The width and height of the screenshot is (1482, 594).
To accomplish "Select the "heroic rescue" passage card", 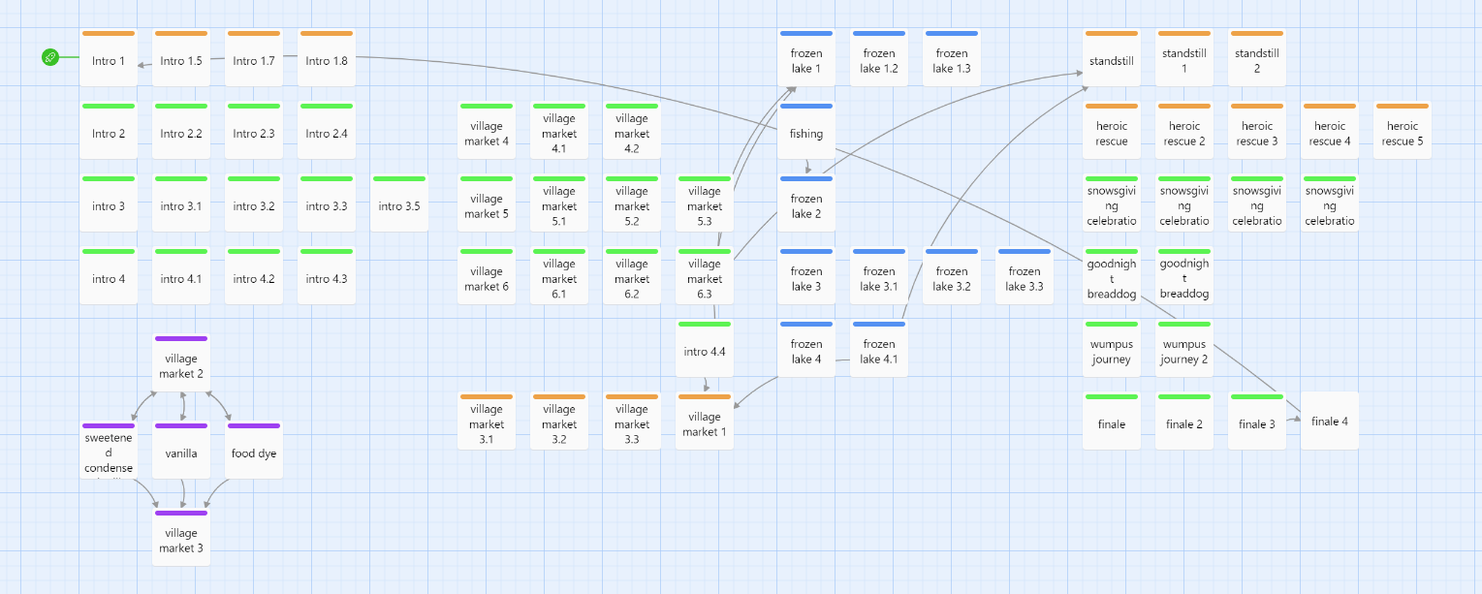I will [1112, 131].
